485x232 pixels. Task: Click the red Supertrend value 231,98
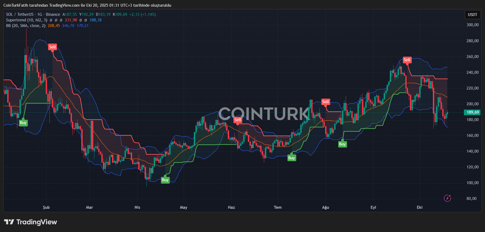pyautogui.click(x=71, y=20)
